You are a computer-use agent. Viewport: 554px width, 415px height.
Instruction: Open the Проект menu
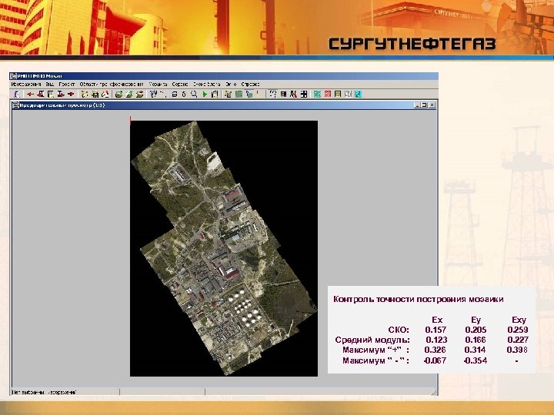[67, 85]
